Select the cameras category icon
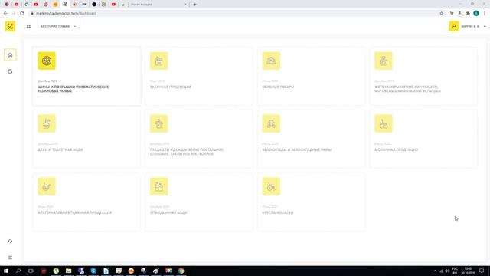 pos(384,61)
